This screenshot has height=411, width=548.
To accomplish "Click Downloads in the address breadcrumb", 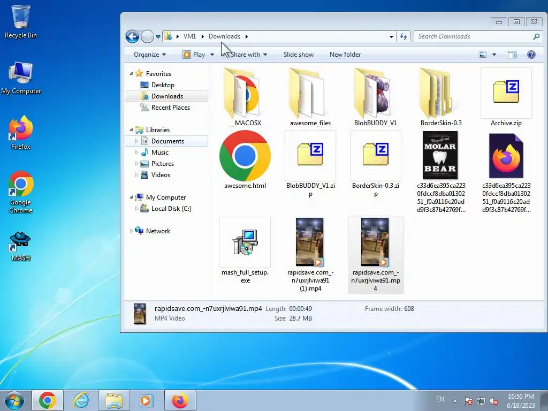I will click(224, 36).
